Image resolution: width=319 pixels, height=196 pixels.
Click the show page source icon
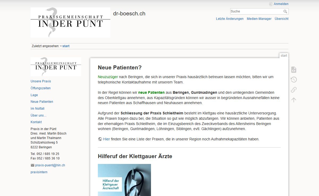(293, 70)
